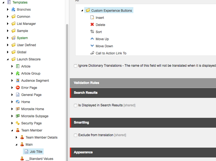Viewport: 216px width, 161px height.
Task: Click the Home globe icon
Action: pos(18,102)
